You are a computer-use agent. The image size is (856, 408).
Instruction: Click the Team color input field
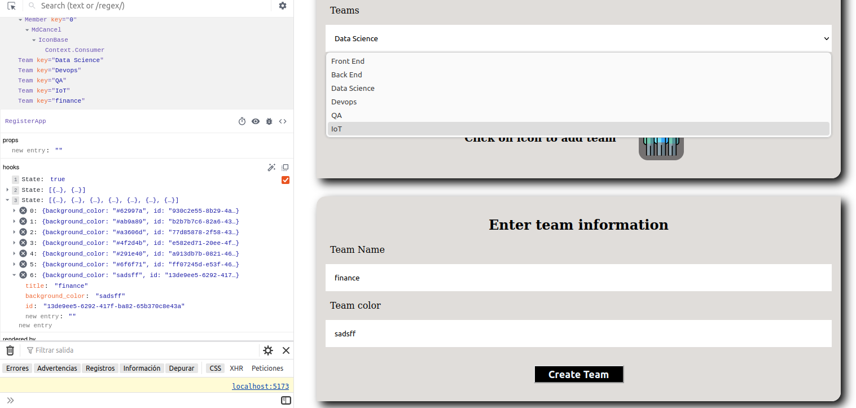point(578,334)
